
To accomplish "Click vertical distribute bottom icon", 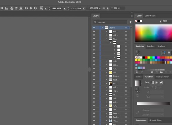I will coord(21,8).
